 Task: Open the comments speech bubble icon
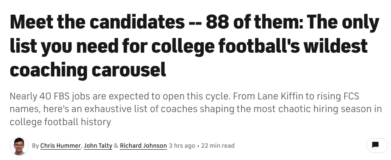click(374, 145)
